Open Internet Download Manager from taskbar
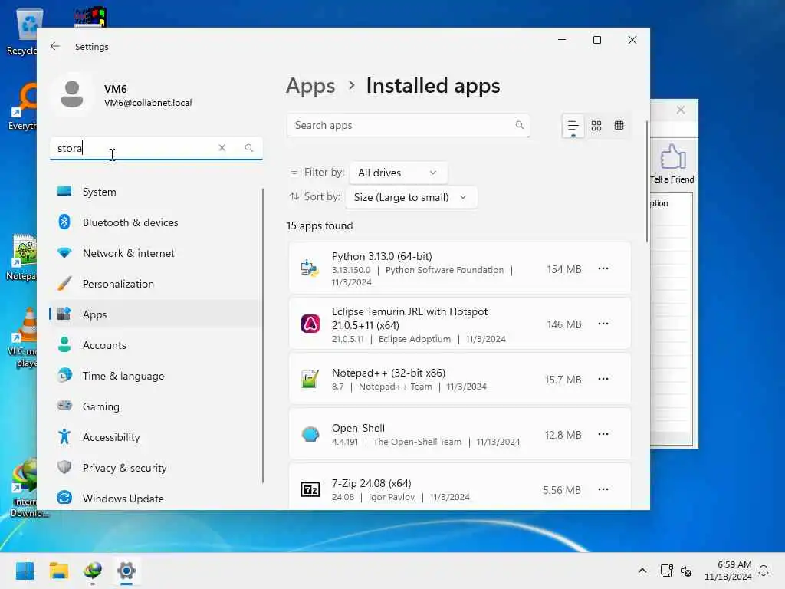The width and height of the screenshot is (785, 589). point(93,571)
